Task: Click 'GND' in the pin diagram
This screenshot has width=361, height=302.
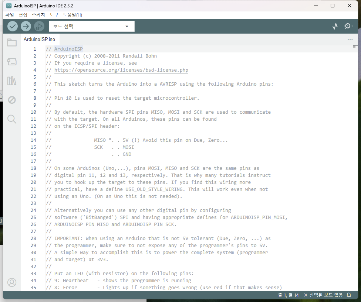Action: (127, 154)
